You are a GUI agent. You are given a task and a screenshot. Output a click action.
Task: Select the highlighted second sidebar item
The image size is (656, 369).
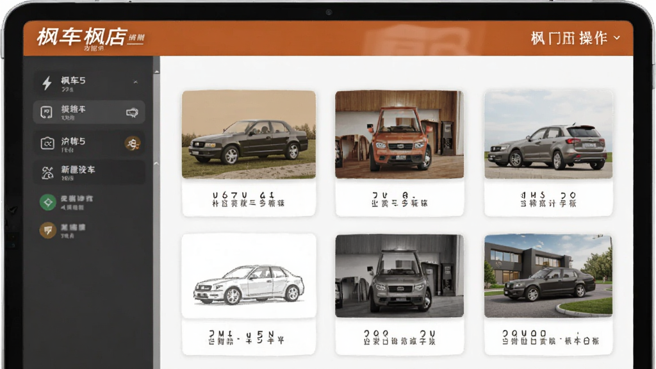click(x=88, y=112)
